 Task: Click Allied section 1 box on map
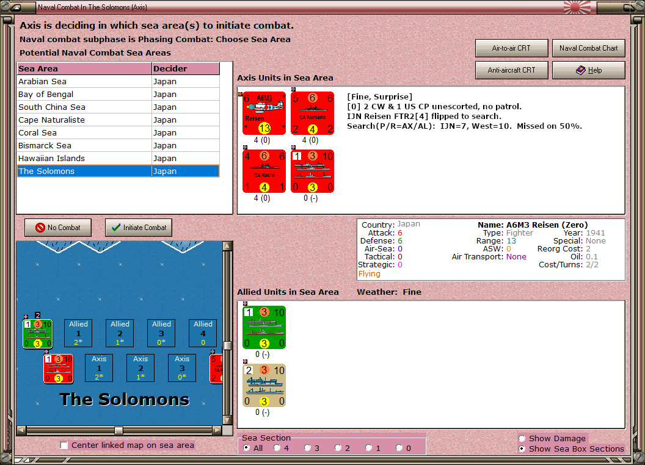(78, 333)
